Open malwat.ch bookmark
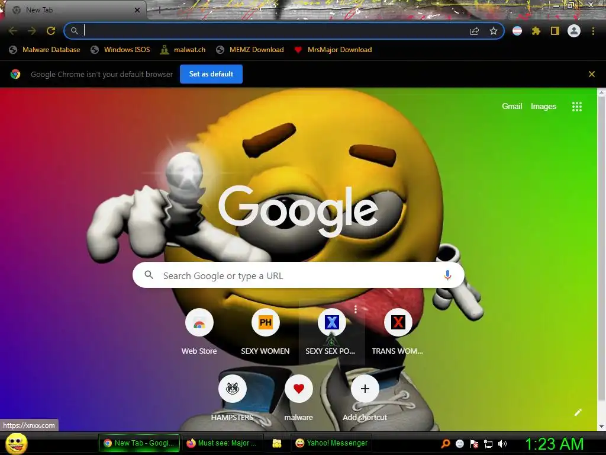This screenshot has width=606, height=455. [183, 50]
